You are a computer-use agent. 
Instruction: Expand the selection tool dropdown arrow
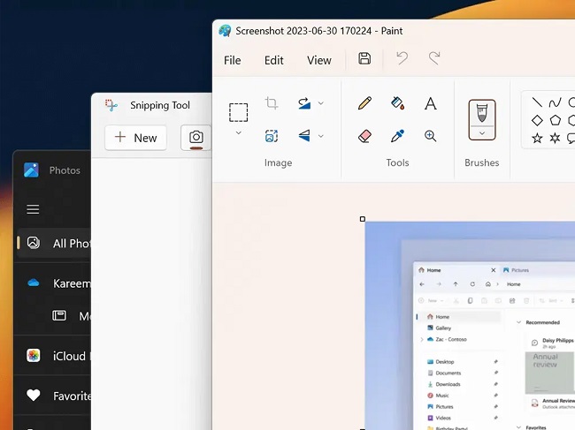coord(238,133)
